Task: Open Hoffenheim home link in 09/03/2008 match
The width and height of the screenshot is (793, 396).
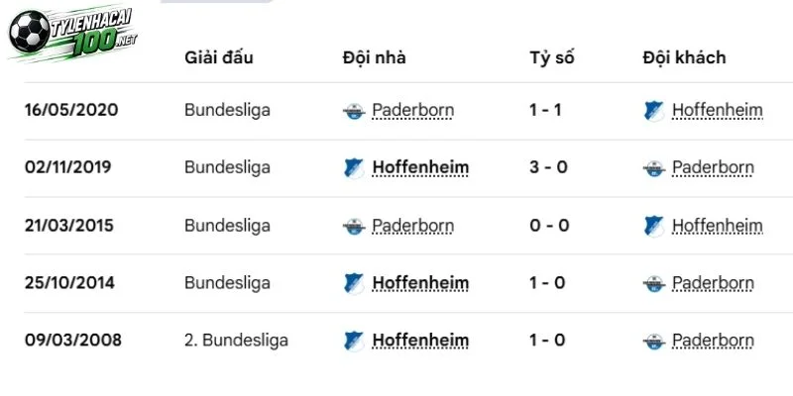Action: point(420,341)
